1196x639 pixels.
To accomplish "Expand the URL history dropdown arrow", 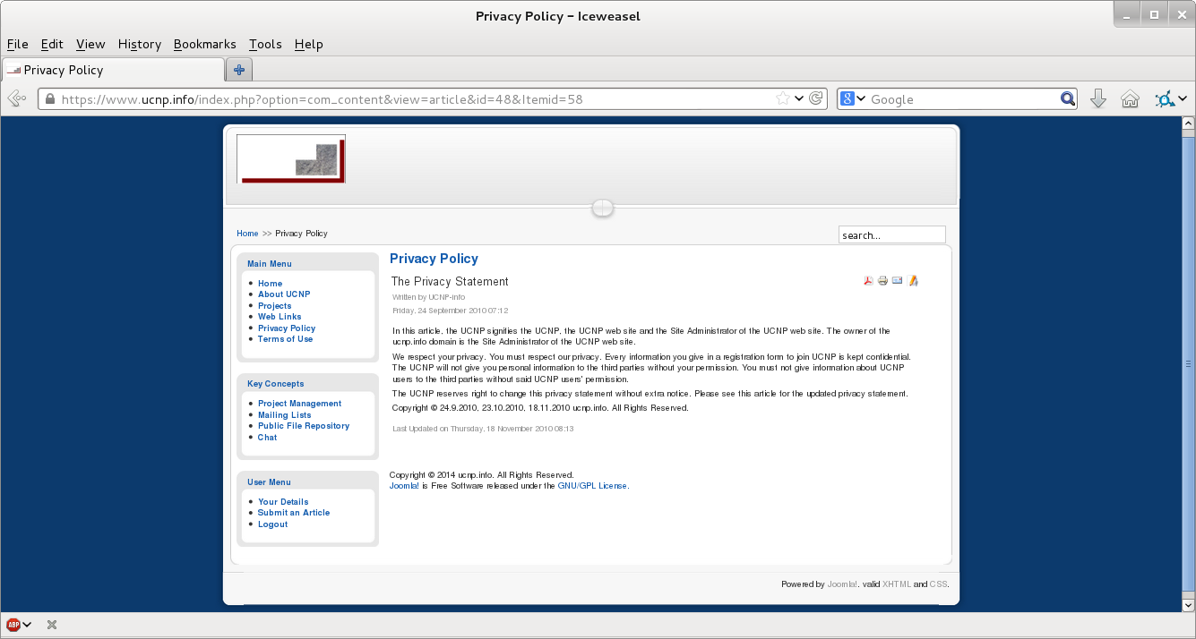I will [x=799, y=99].
